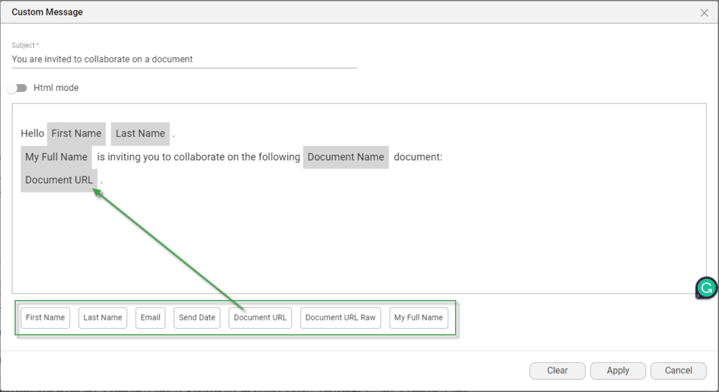Click the Grammarly icon in the editor
The image size is (719, 392).
point(706,288)
